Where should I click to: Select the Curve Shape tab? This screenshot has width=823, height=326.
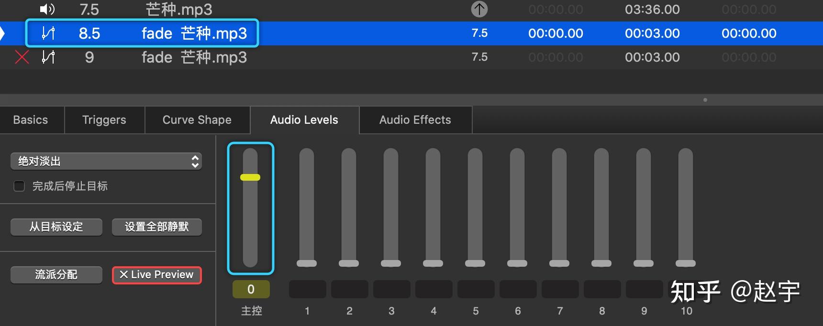(x=197, y=120)
